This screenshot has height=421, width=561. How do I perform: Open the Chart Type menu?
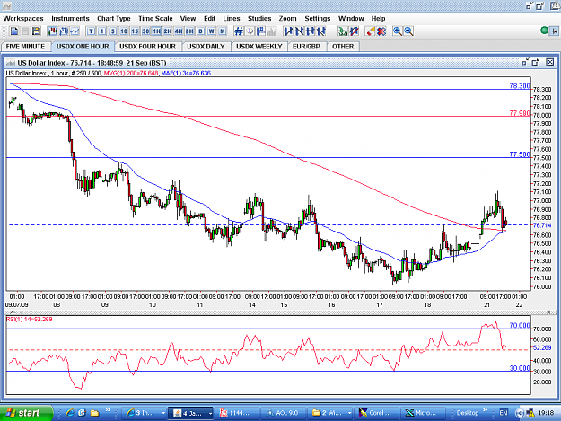point(114,19)
